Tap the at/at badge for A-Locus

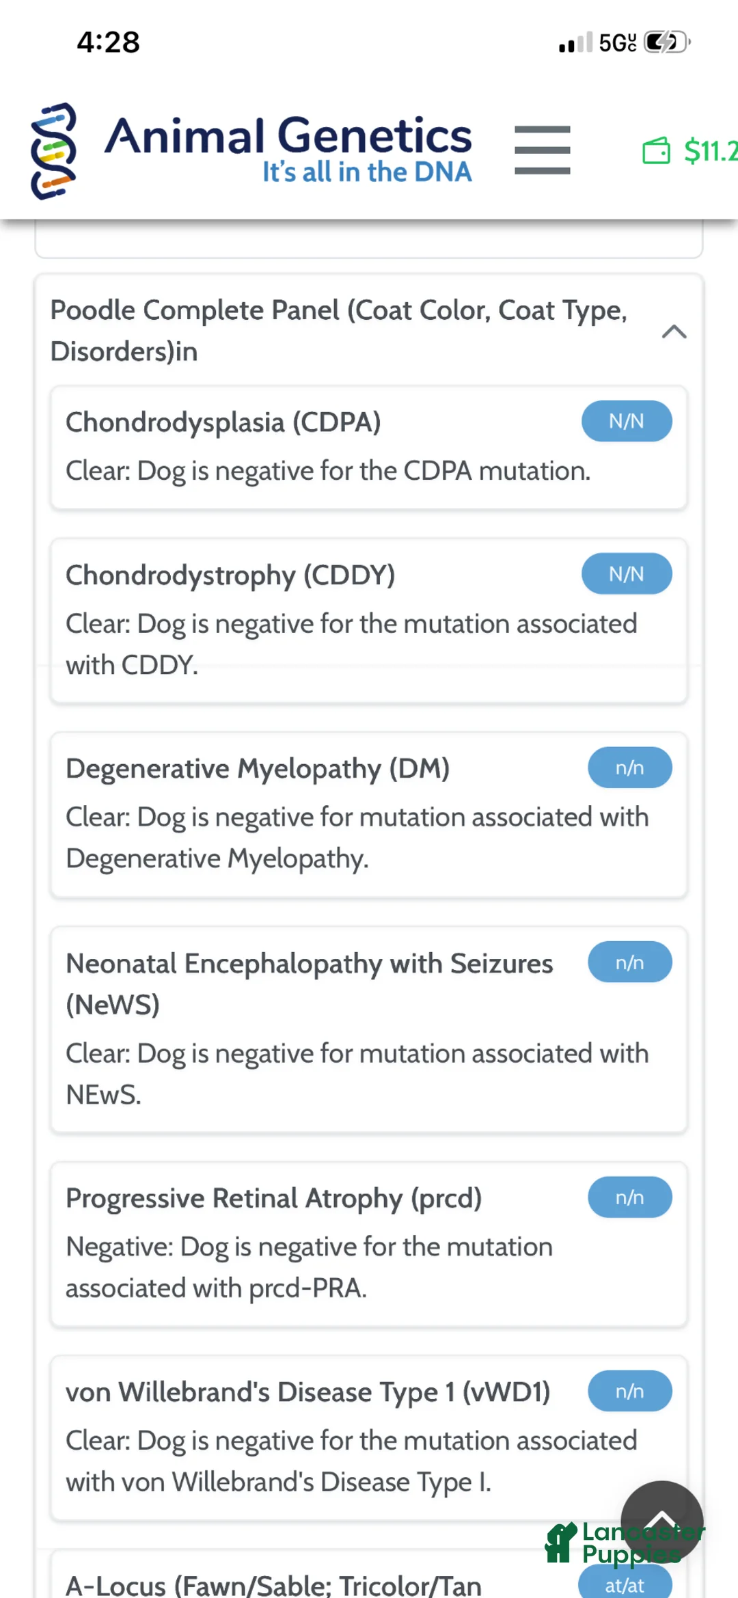pos(624,1584)
